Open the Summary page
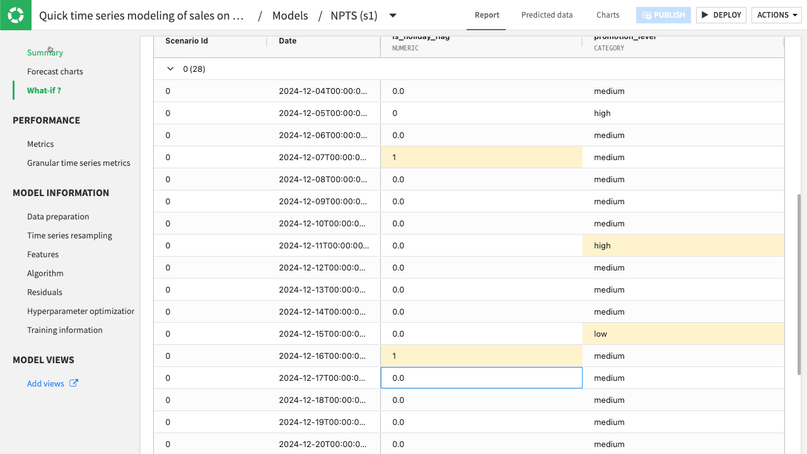The image size is (807, 454). pyautogui.click(x=45, y=52)
